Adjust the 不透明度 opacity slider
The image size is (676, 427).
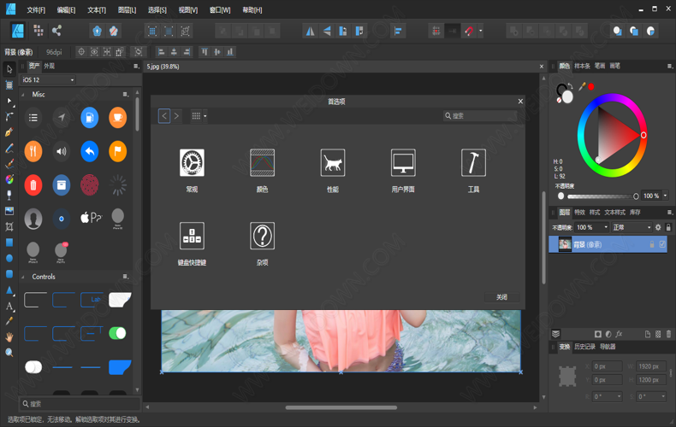click(x=602, y=196)
